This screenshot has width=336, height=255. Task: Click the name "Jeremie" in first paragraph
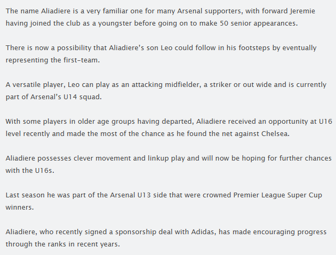coord(315,11)
